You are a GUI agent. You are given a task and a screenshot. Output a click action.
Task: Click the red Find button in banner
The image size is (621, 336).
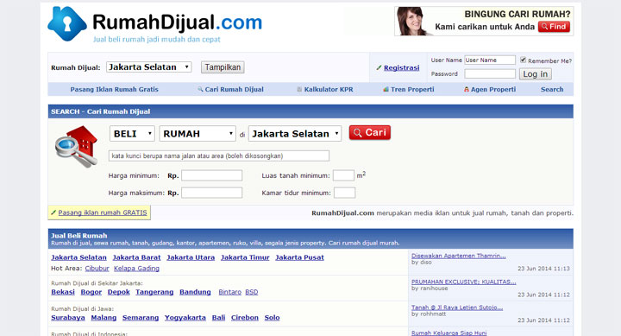554,27
